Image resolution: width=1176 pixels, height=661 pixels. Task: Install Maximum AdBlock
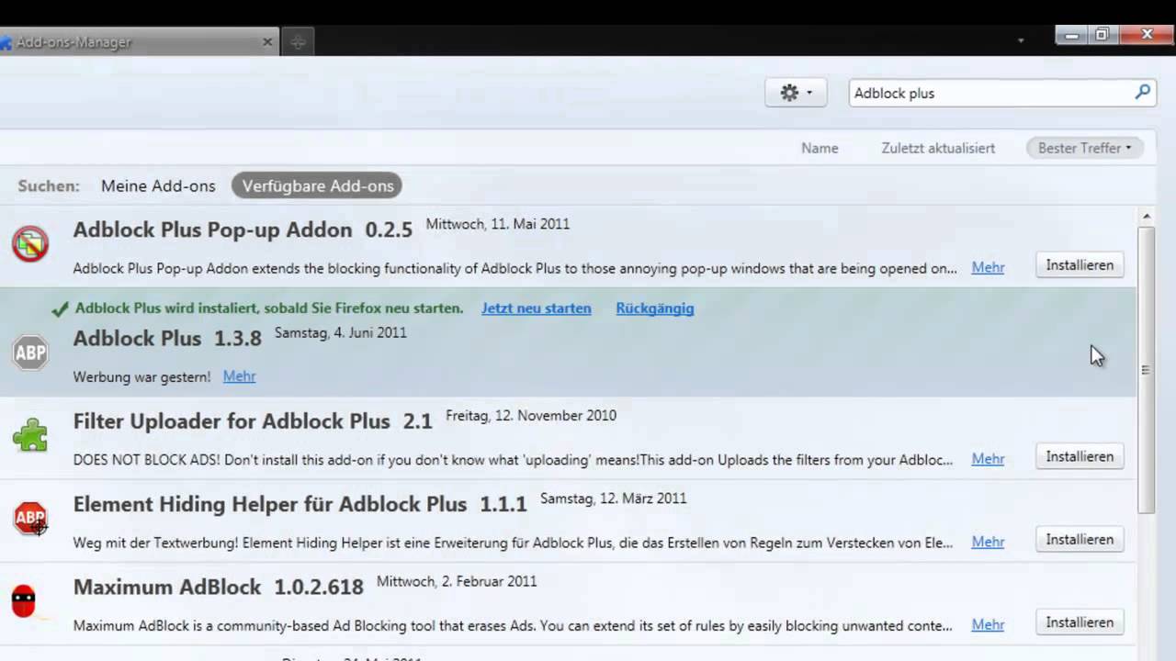(x=1080, y=622)
